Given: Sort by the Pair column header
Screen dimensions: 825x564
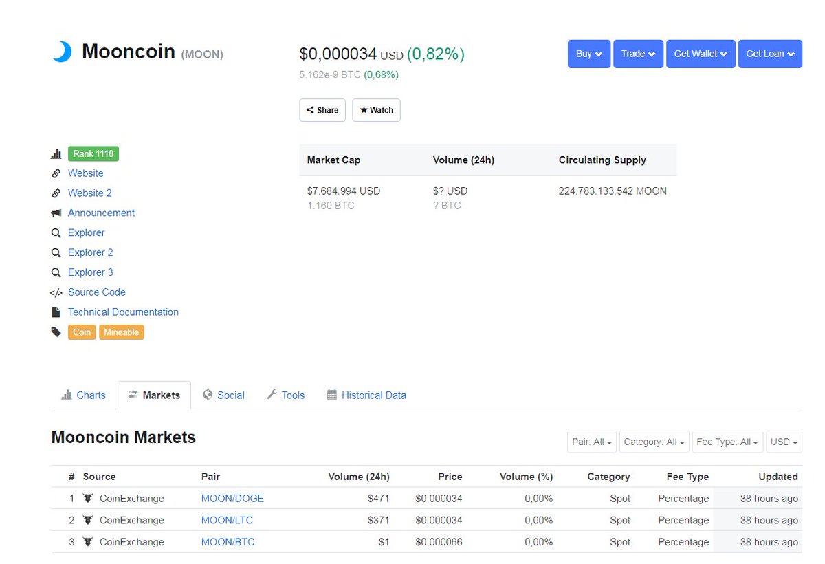Looking at the screenshot, I should tap(210, 477).
